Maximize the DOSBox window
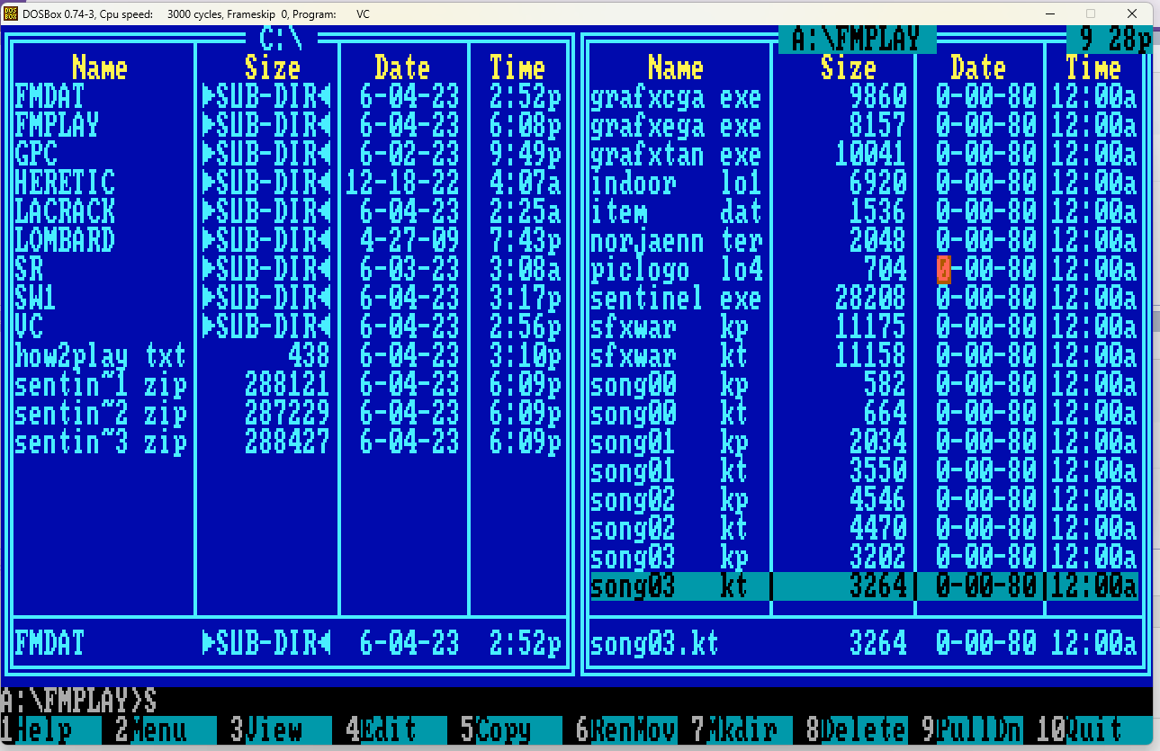The image size is (1160, 751). [1091, 13]
